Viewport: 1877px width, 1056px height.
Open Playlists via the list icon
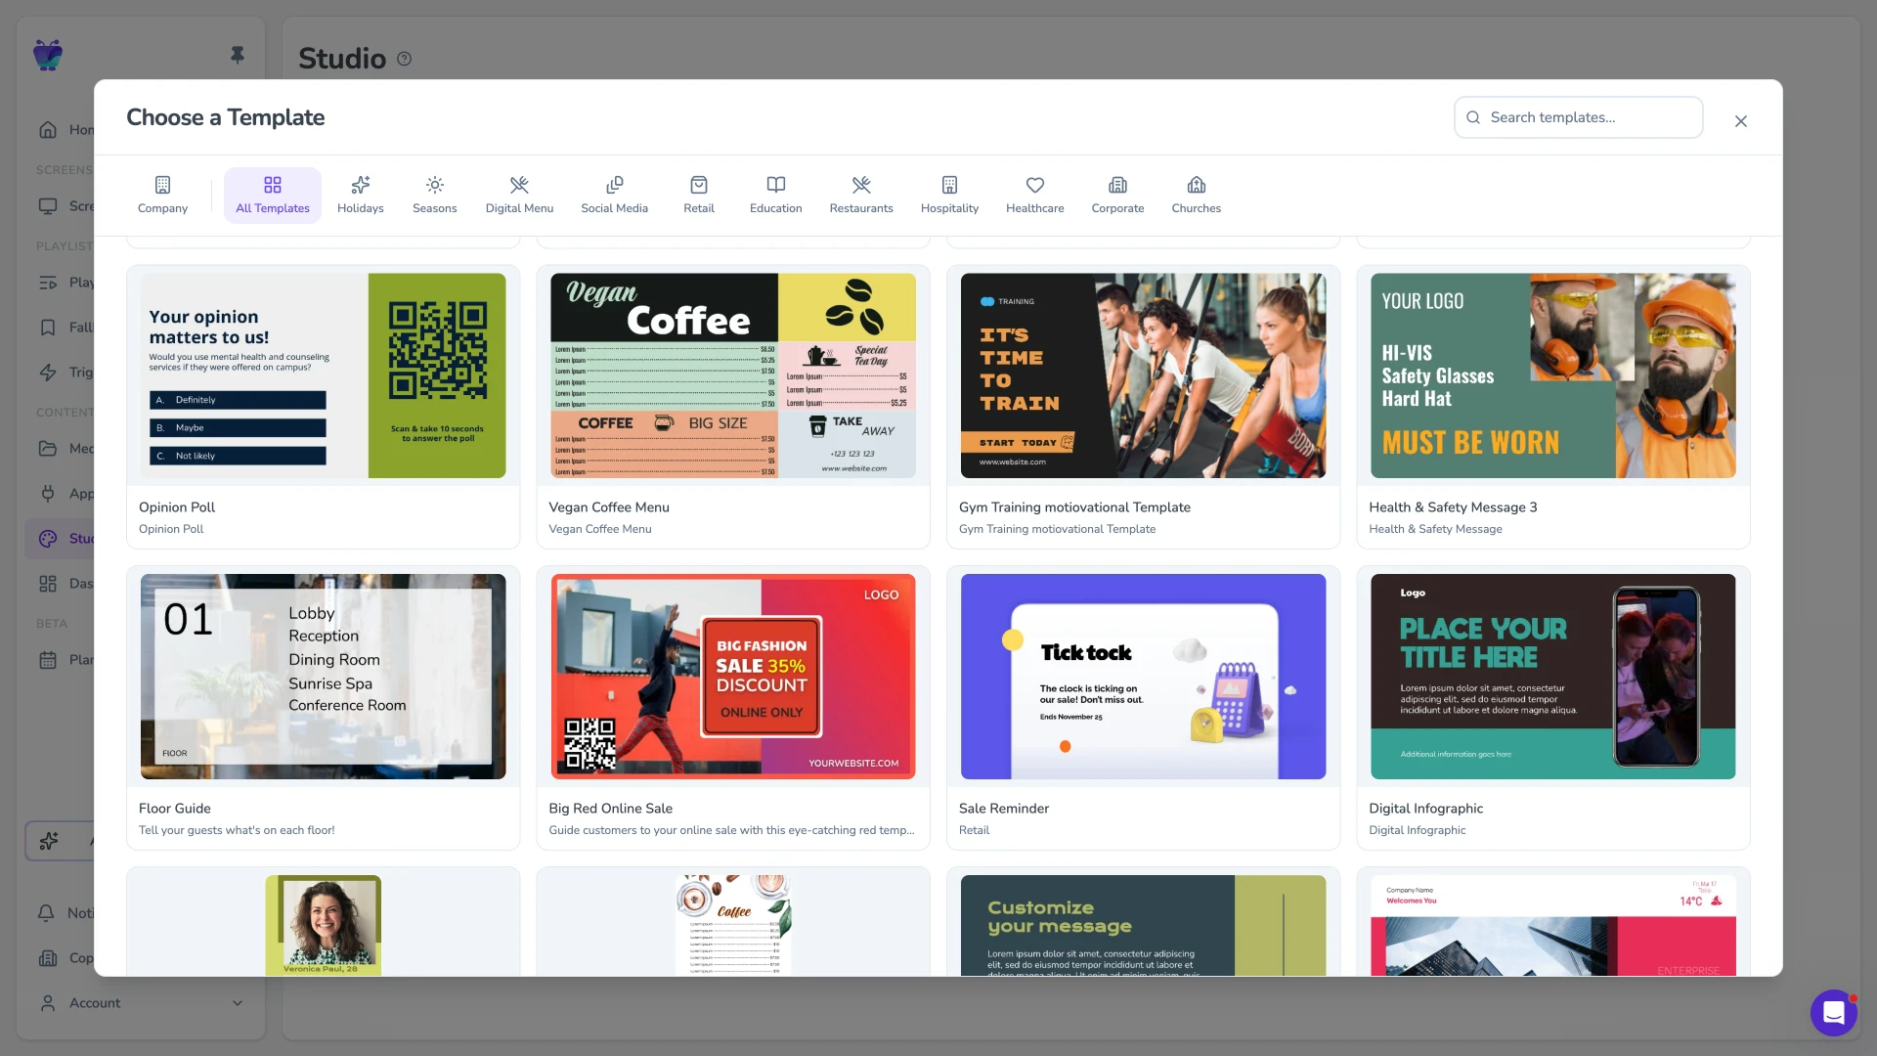pos(48,283)
